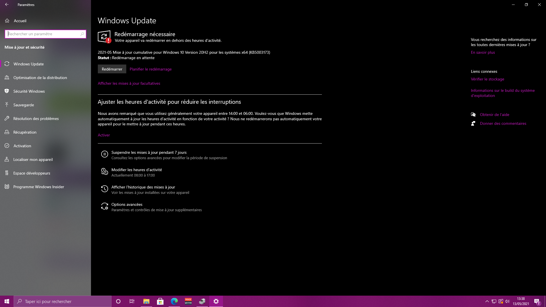Open Modifier les heures d'activité
Image resolution: width=546 pixels, height=307 pixels.
tap(136, 170)
